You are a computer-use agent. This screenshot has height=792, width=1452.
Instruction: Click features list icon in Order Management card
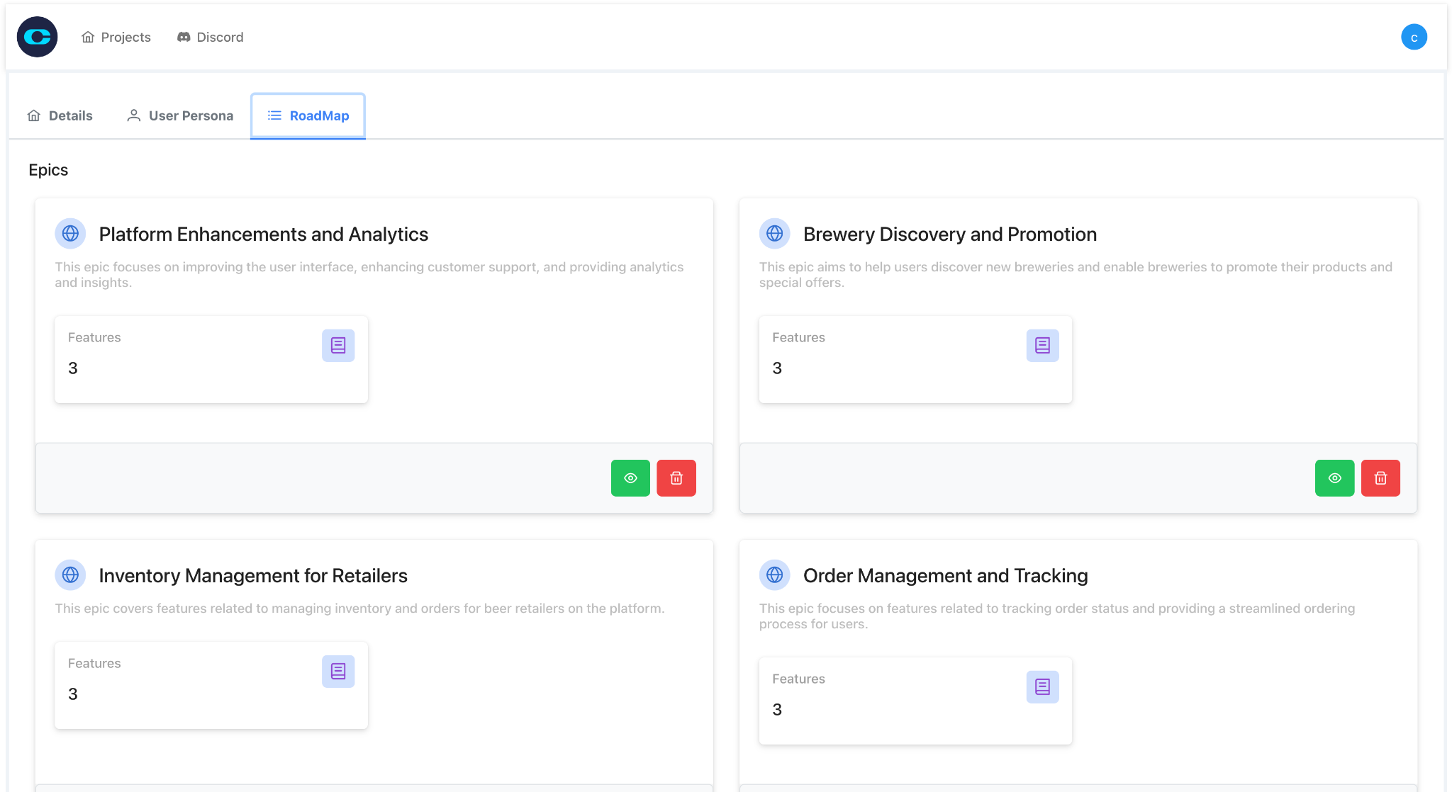pyautogui.click(x=1042, y=687)
